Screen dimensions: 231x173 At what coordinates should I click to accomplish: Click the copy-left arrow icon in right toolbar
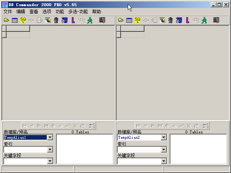point(146,20)
